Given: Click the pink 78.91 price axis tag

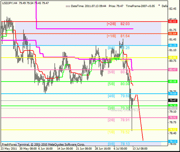Looking at the screenshot, I should point(173,117).
